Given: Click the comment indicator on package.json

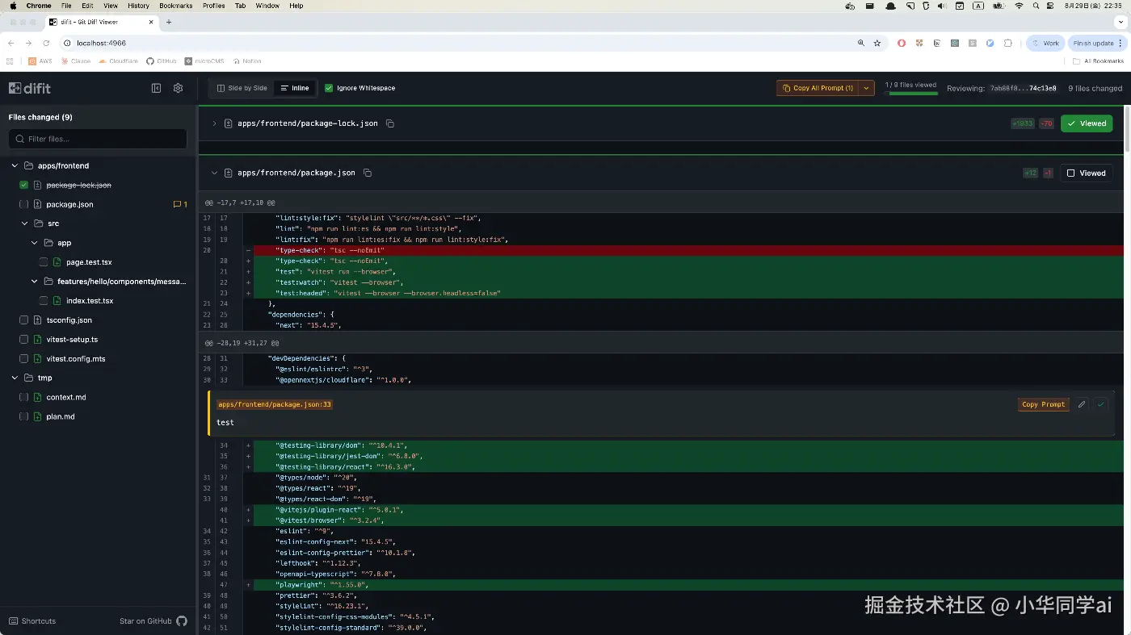Looking at the screenshot, I should 180,204.
